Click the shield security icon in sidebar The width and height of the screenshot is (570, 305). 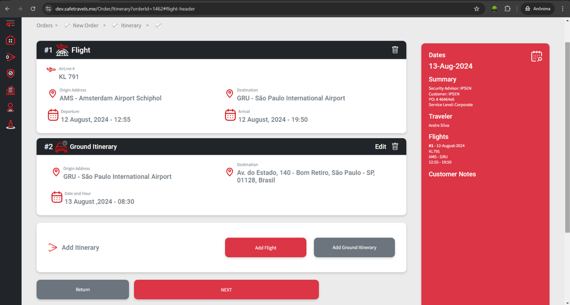pyautogui.click(x=10, y=74)
